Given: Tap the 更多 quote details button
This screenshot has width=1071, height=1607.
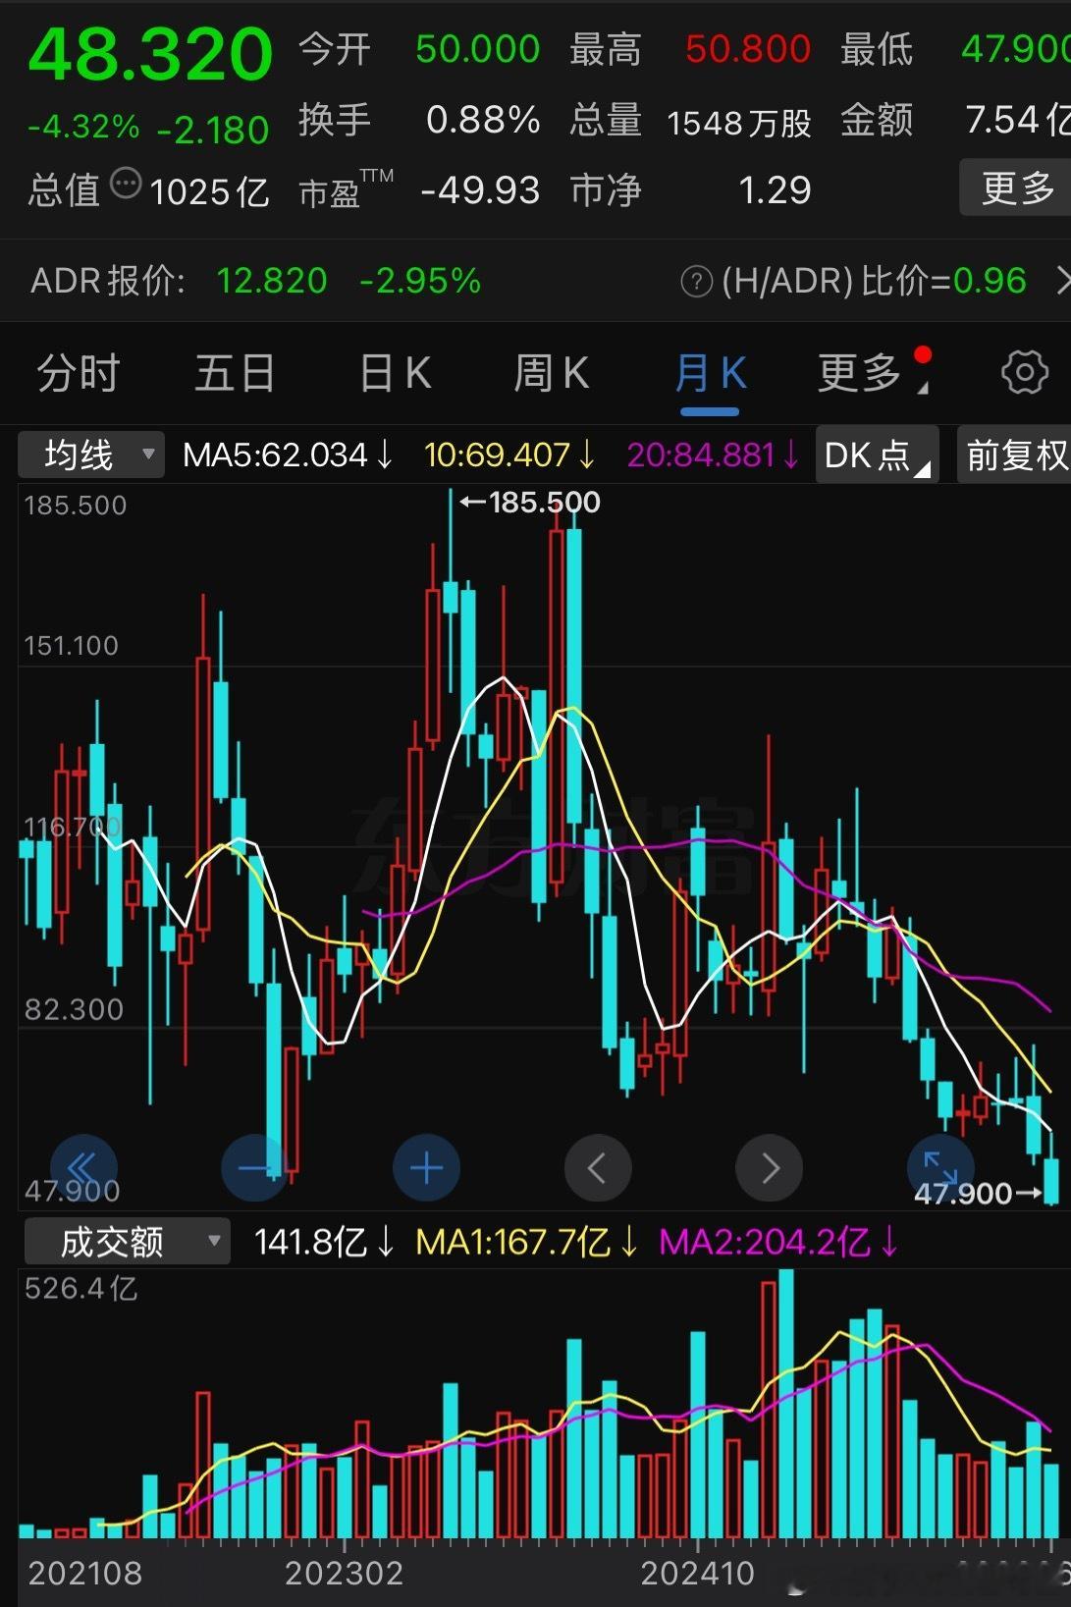Looking at the screenshot, I should [x=1015, y=187].
